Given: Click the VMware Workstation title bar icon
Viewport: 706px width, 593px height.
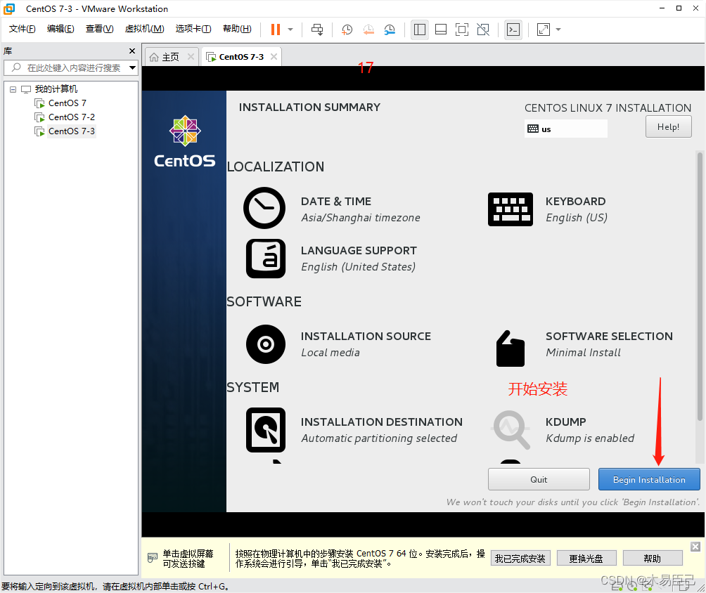Looking at the screenshot, I should point(9,8).
